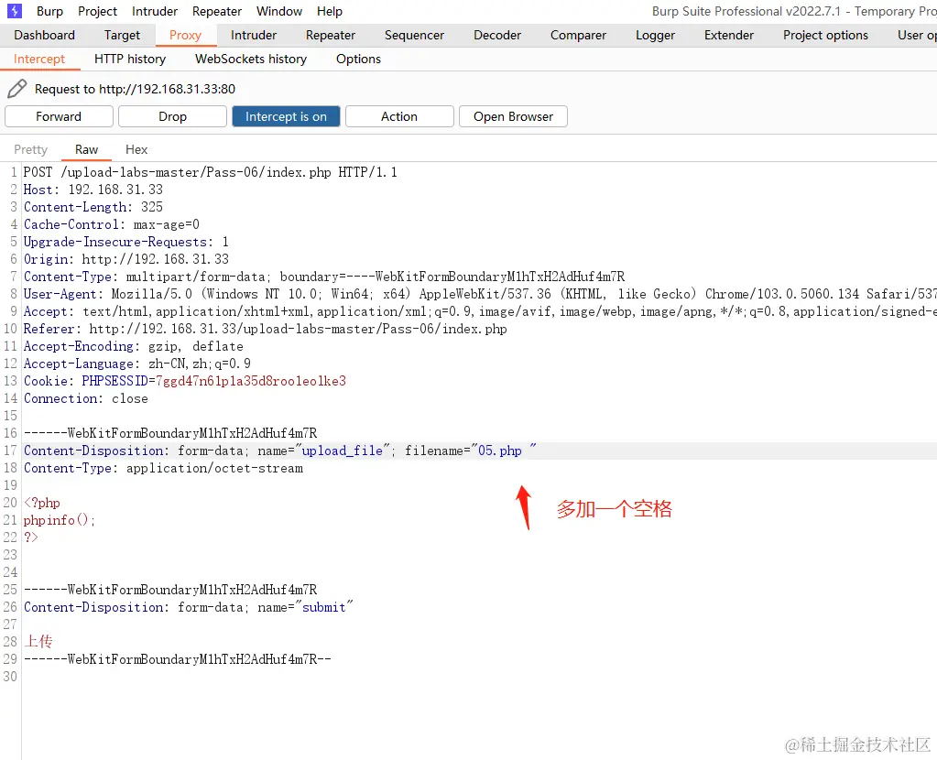The width and height of the screenshot is (937, 760).
Task: Click the filename value 05.php
Action: (499, 451)
